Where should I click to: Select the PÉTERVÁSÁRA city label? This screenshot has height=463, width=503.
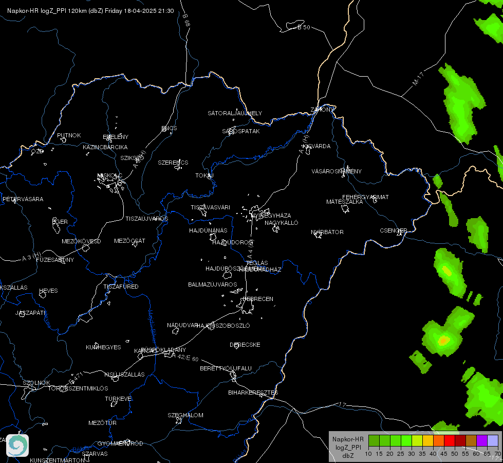point(23,199)
